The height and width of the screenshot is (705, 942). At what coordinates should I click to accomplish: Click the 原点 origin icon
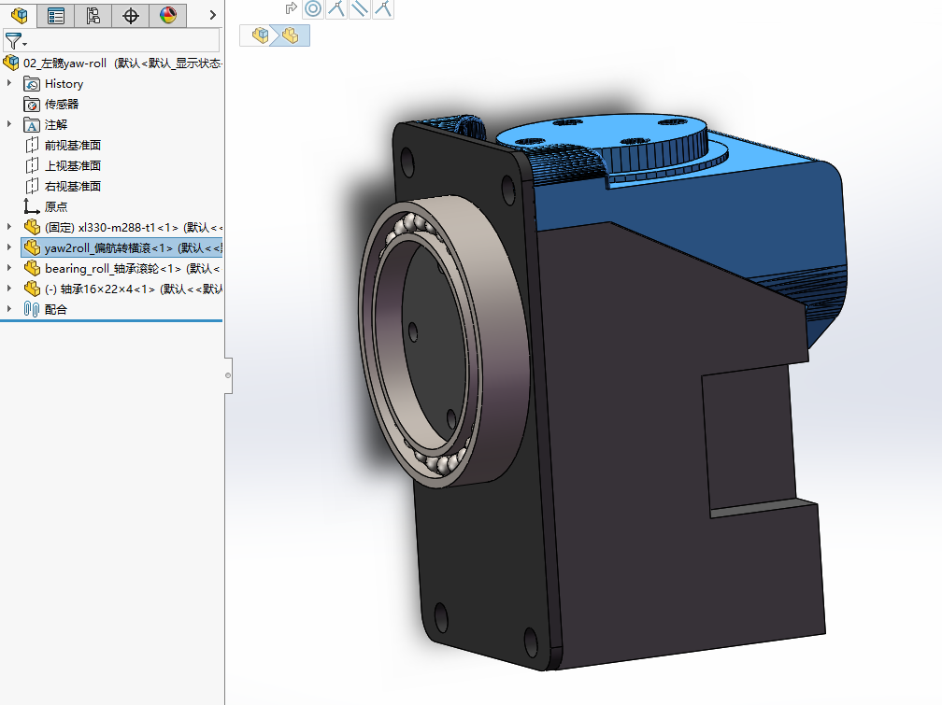(31, 206)
